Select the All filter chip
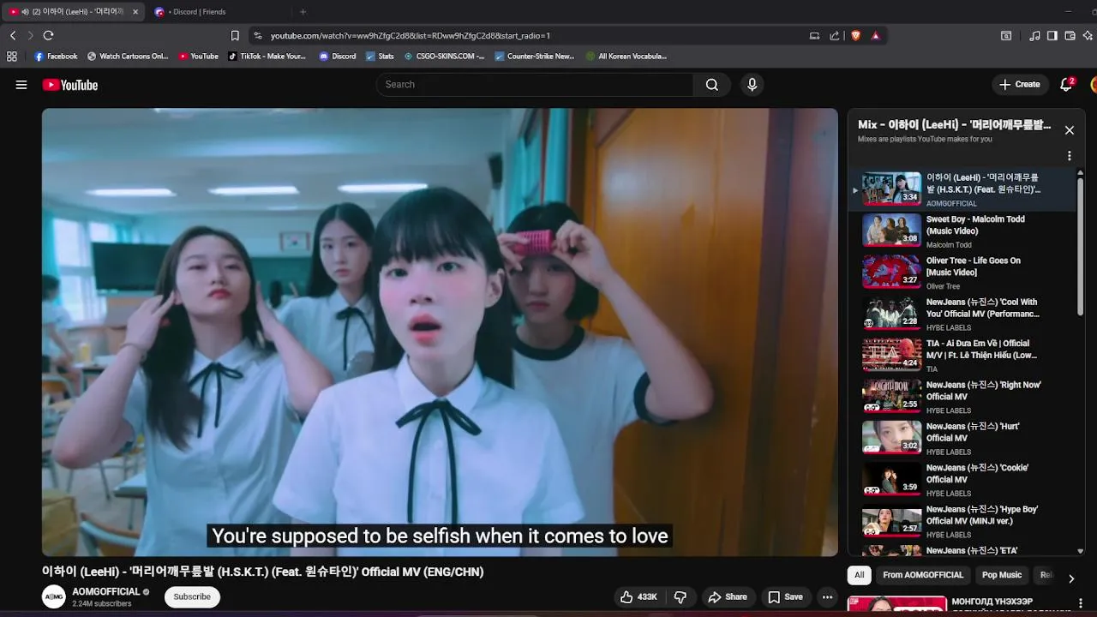 [x=859, y=575]
